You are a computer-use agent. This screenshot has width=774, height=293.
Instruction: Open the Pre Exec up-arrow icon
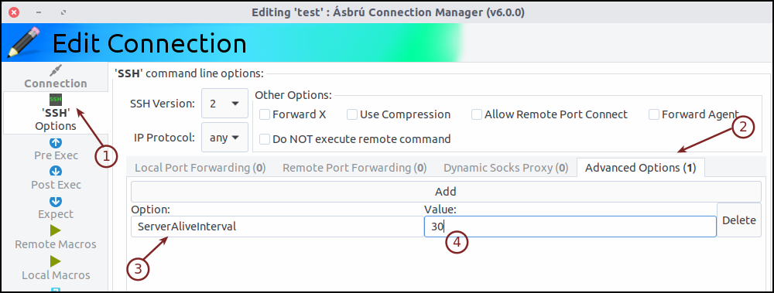click(x=56, y=143)
